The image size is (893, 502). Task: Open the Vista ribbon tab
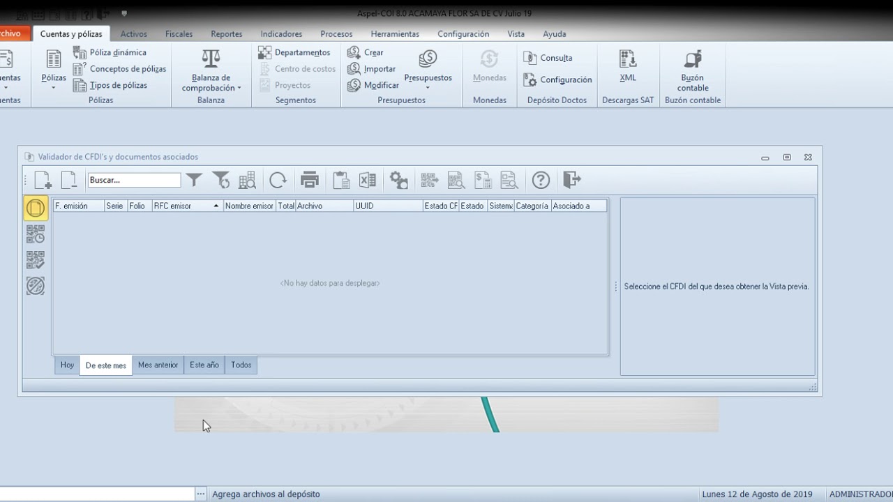click(516, 33)
